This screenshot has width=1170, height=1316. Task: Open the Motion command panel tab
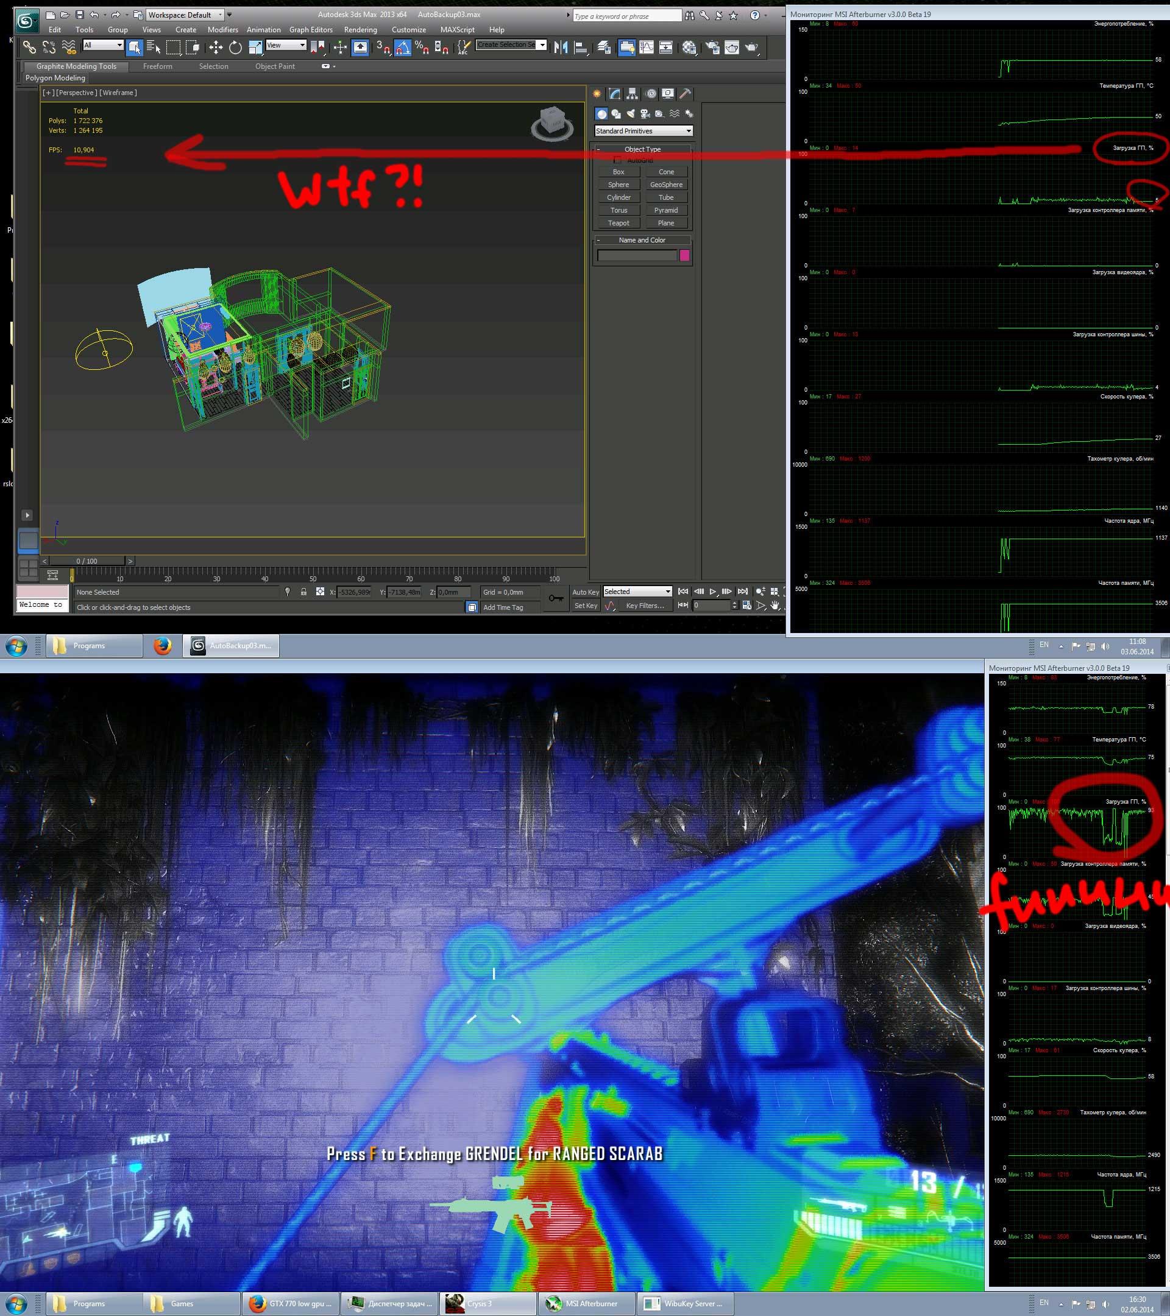[651, 94]
